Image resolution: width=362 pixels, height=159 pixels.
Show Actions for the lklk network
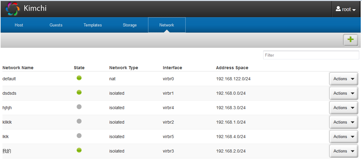coord(344,137)
